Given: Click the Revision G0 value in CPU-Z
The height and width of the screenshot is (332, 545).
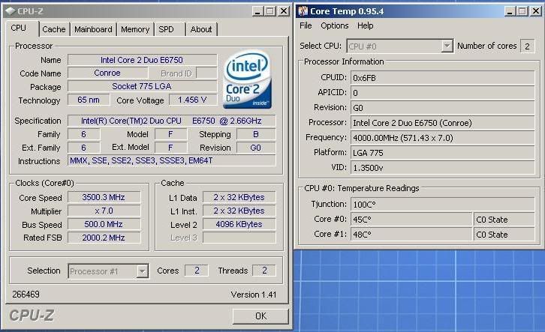Looking at the screenshot, I should pos(256,148).
